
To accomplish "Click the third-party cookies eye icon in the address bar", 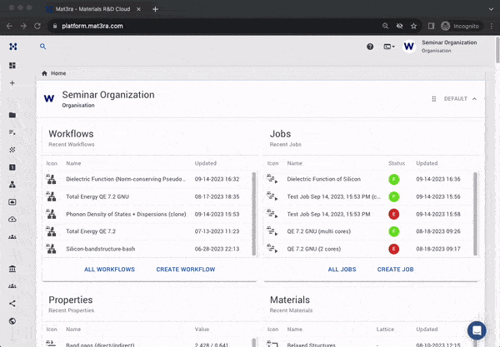I will (x=399, y=26).
